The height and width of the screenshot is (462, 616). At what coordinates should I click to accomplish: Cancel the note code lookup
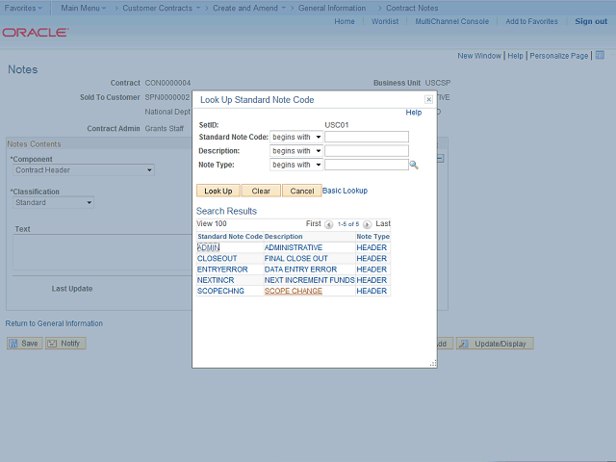pyautogui.click(x=301, y=191)
